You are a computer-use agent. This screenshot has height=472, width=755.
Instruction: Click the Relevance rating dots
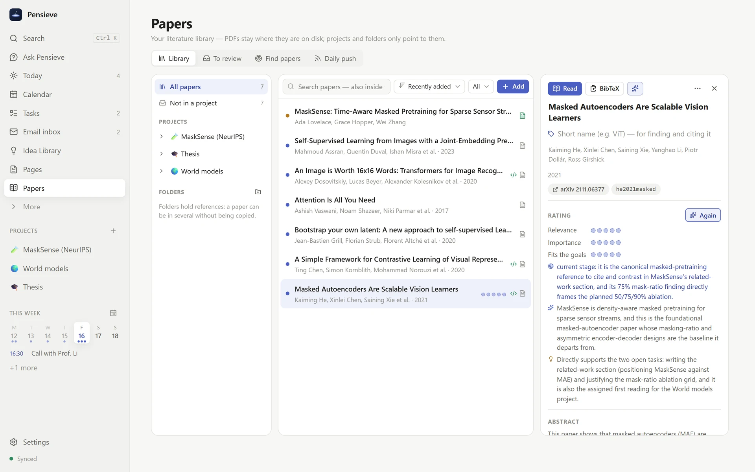(606, 230)
